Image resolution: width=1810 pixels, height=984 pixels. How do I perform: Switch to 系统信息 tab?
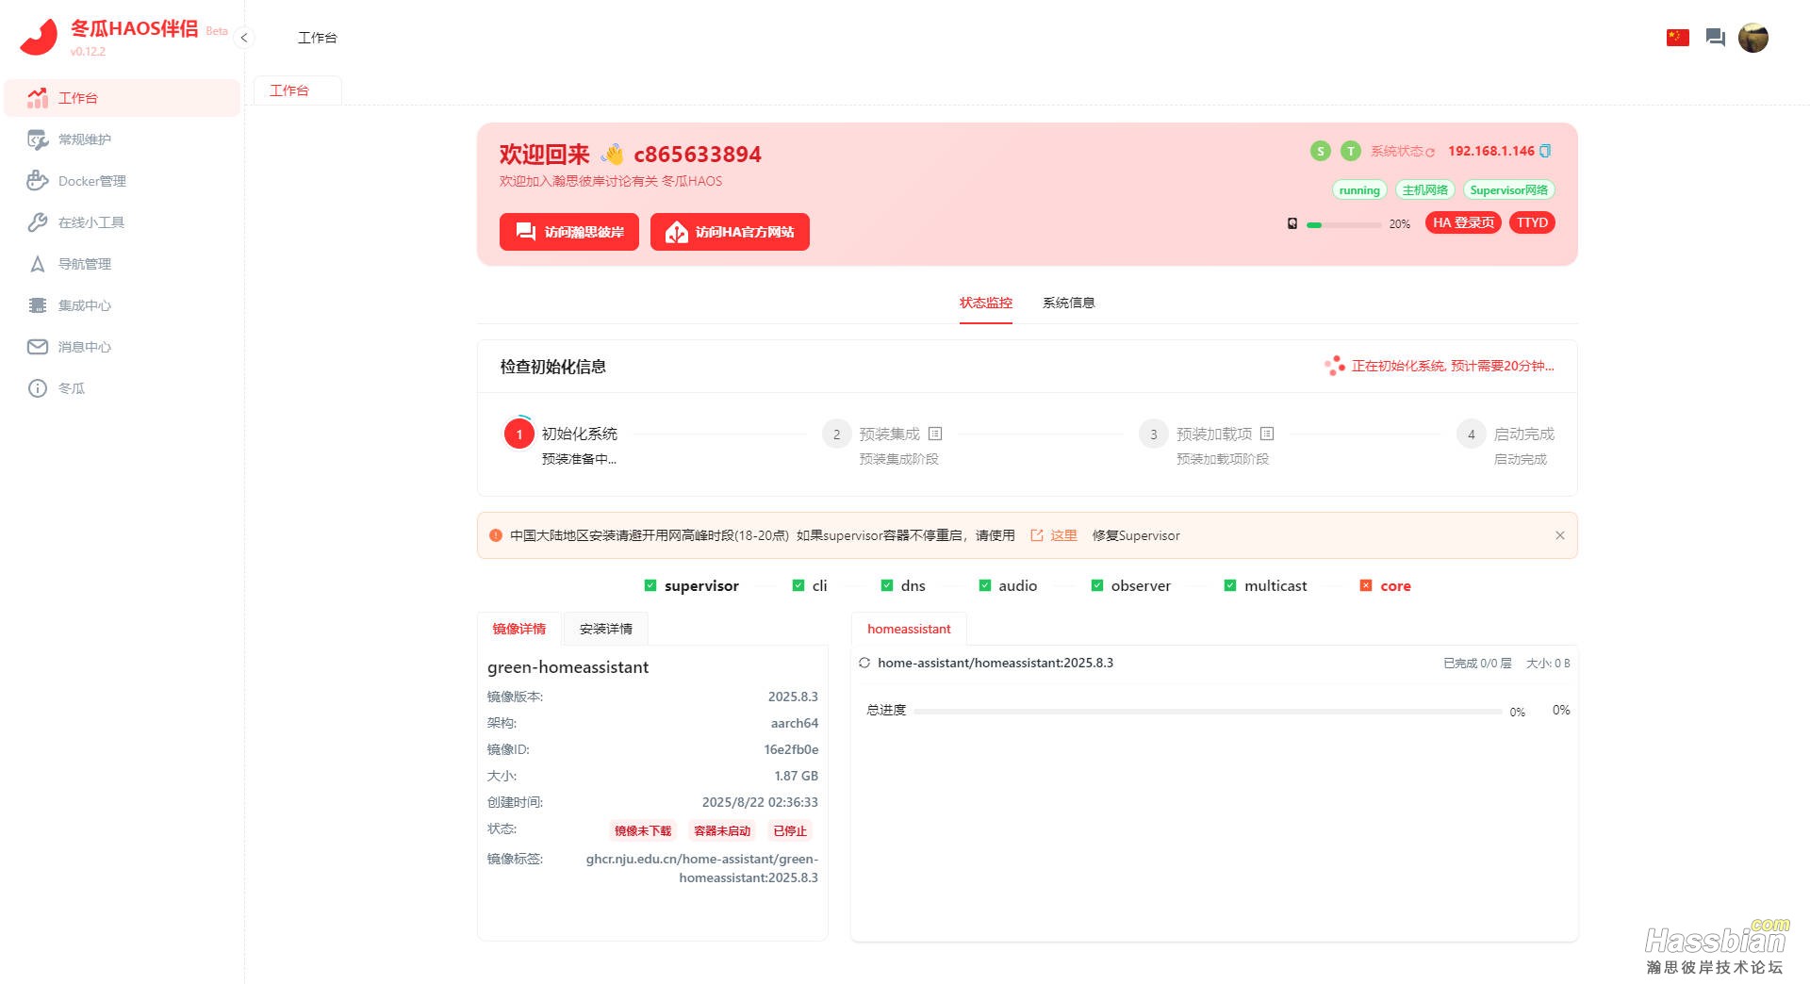[x=1069, y=303]
